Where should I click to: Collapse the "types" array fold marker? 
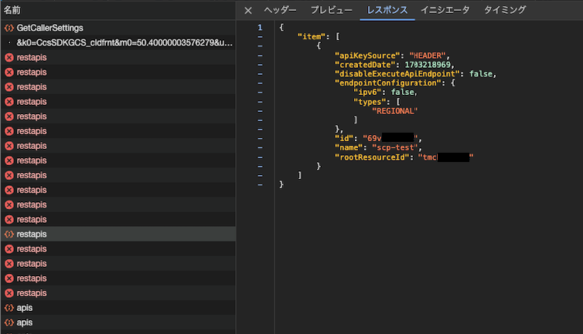(260, 102)
